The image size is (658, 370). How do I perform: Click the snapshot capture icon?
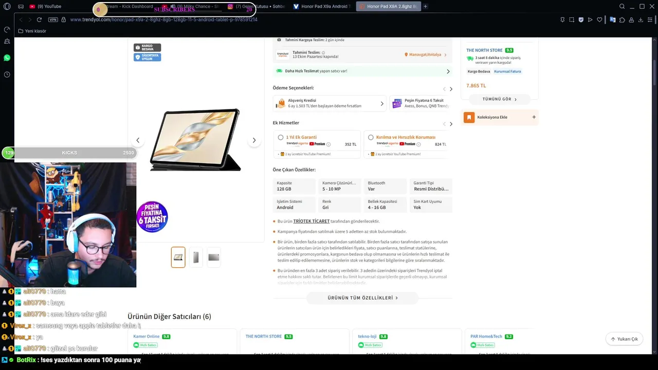pyautogui.click(x=572, y=20)
